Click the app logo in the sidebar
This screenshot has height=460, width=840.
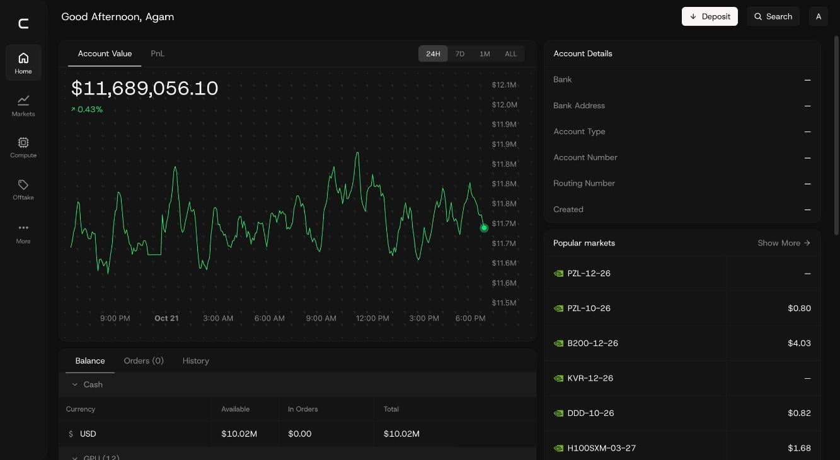coord(23,24)
